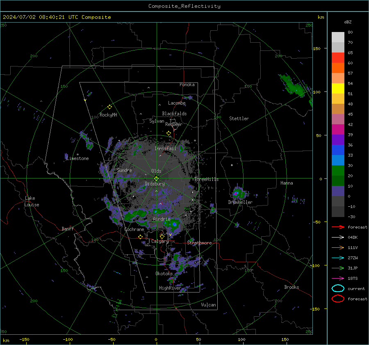
Task: Click the Sundre town label
Action: (x=124, y=170)
